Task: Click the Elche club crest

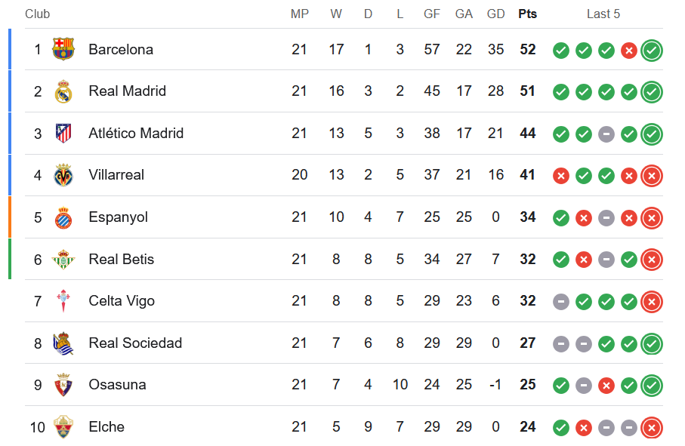Action: [x=63, y=427]
